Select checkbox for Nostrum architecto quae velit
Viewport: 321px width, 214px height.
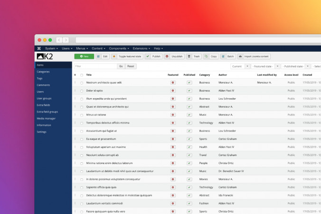click(82, 83)
